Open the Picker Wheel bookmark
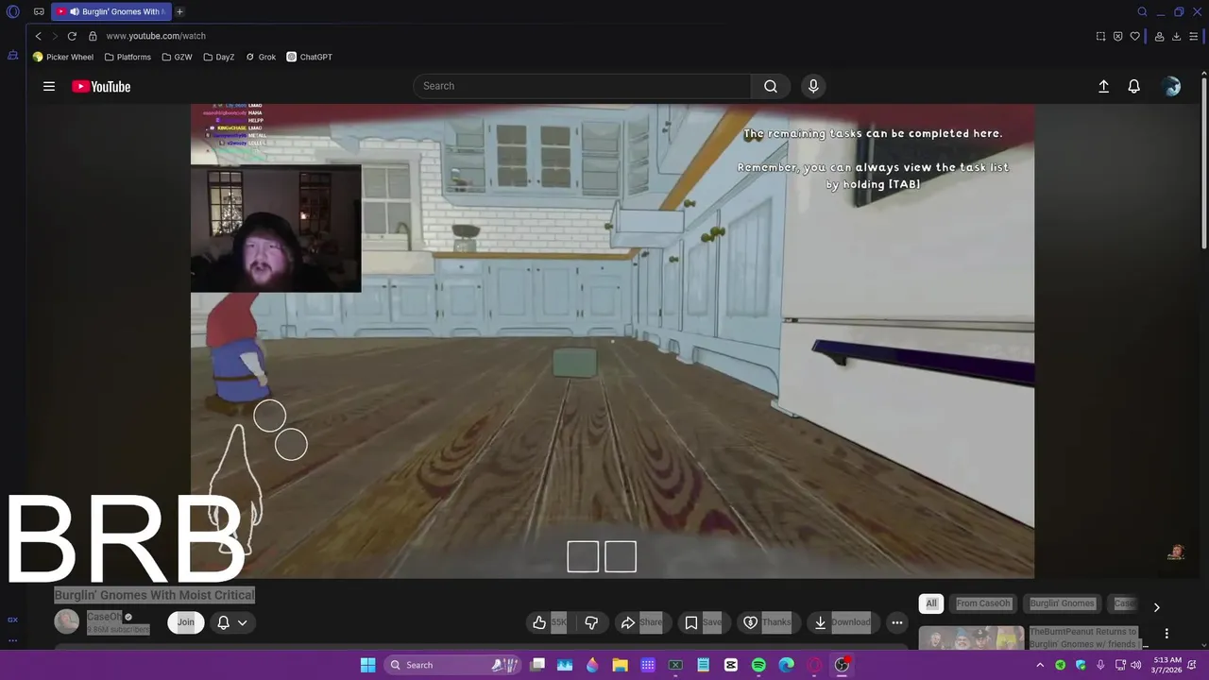The image size is (1209, 680). pos(63,57)
